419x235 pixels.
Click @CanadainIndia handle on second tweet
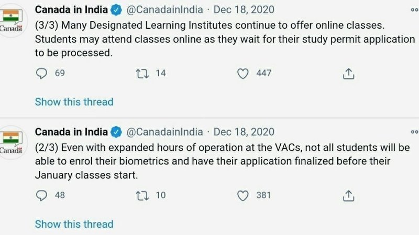pyautogui.click(x=164, y=132)
